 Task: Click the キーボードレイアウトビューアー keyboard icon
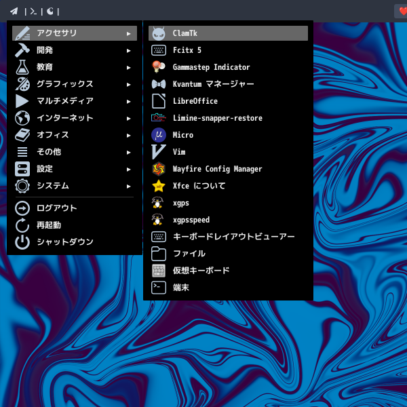coord(159,237)
